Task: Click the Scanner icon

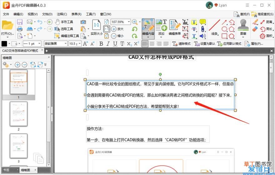Action: pos(30,29)
